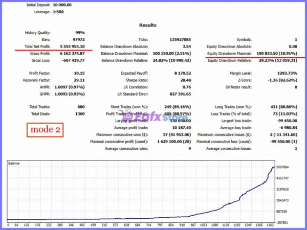
Task: Select Total Deals value 1360
Action: point(80,114)
